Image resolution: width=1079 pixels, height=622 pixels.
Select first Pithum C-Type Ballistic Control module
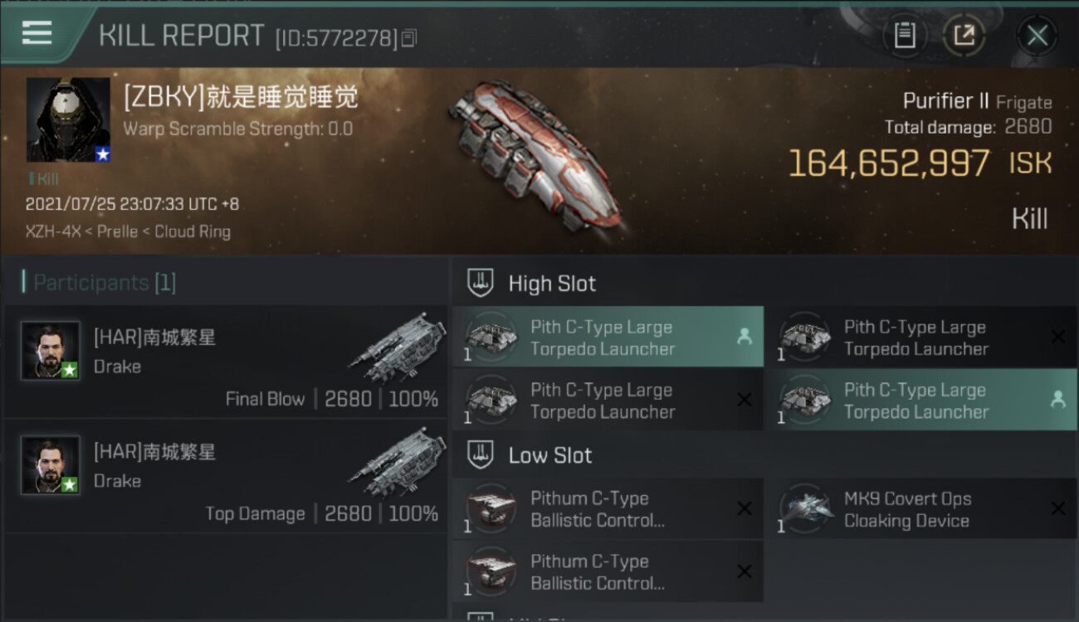click(608, 509)
